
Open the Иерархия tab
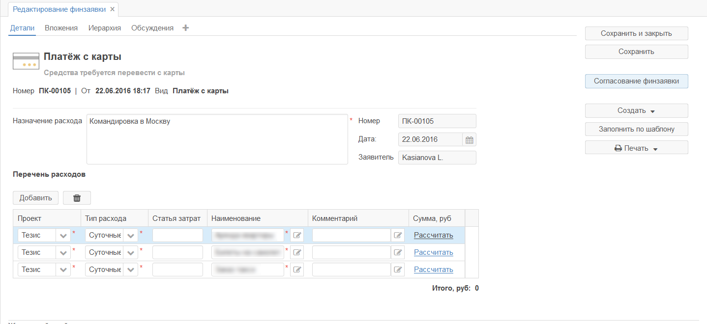[105, 28]
